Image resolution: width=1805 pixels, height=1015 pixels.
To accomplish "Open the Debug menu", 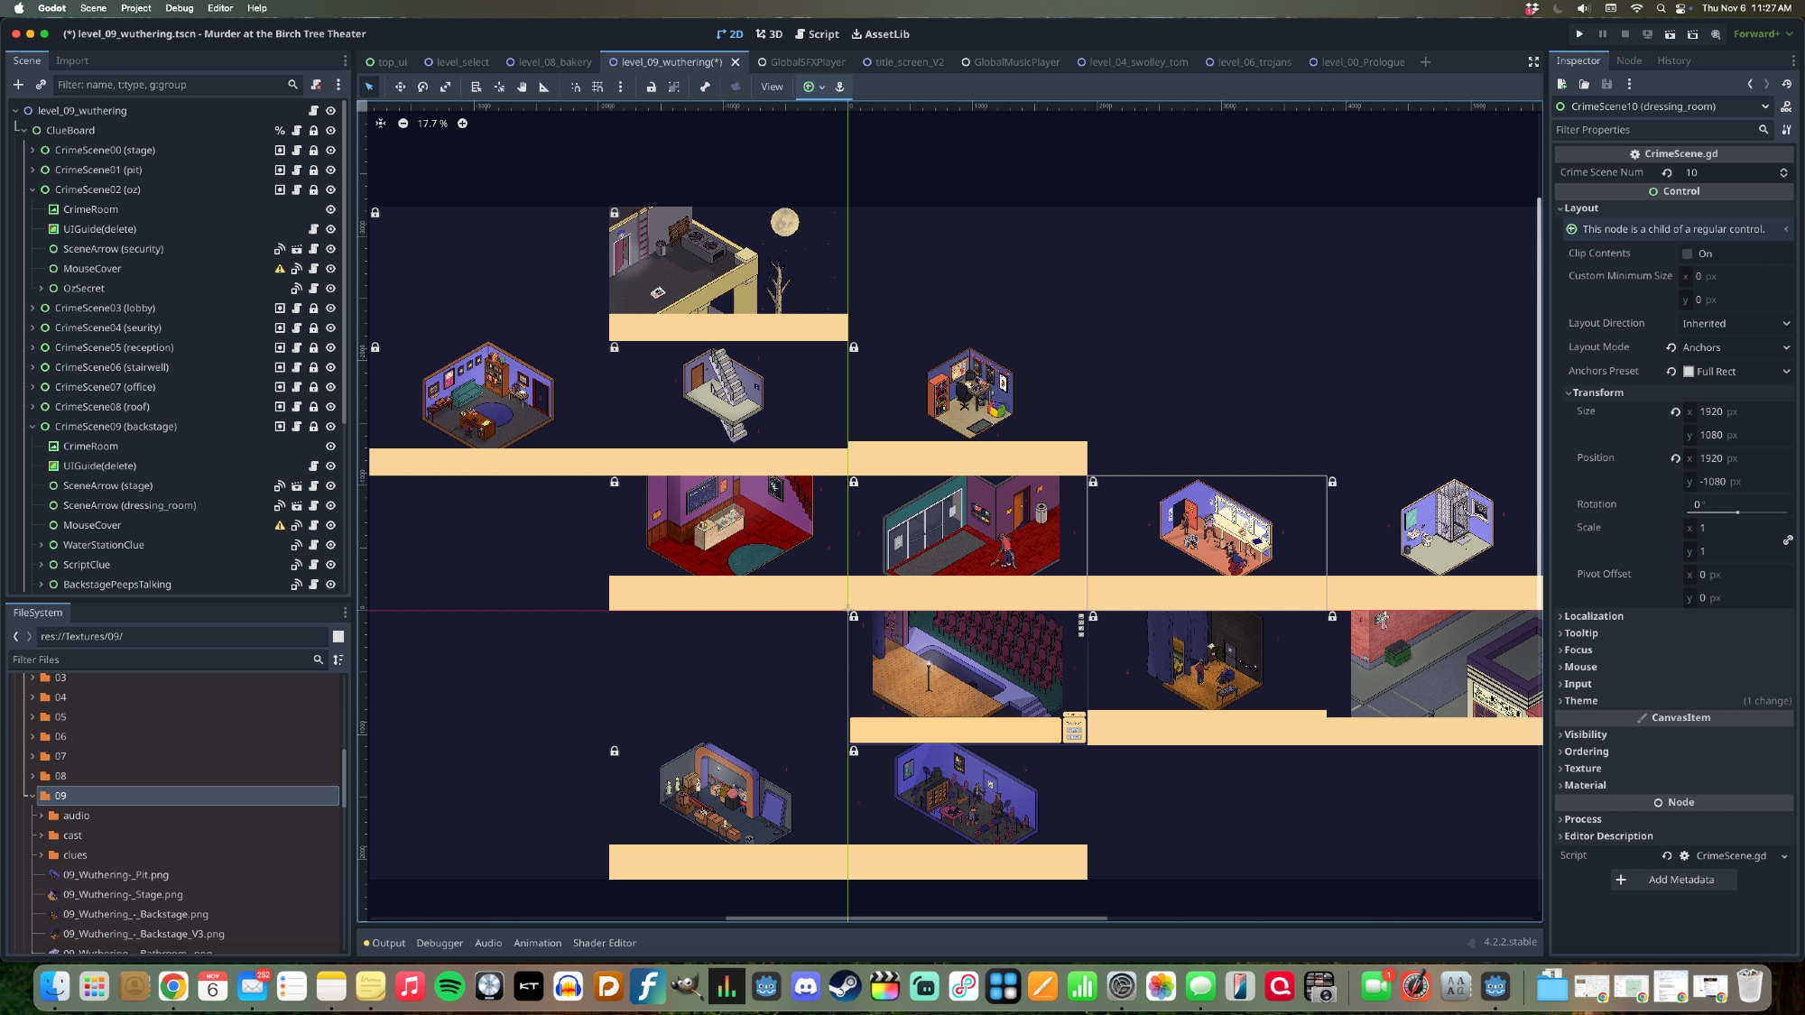I will [179, 8].
